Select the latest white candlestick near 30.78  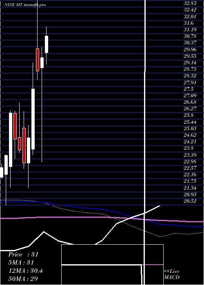coord(47,44)
